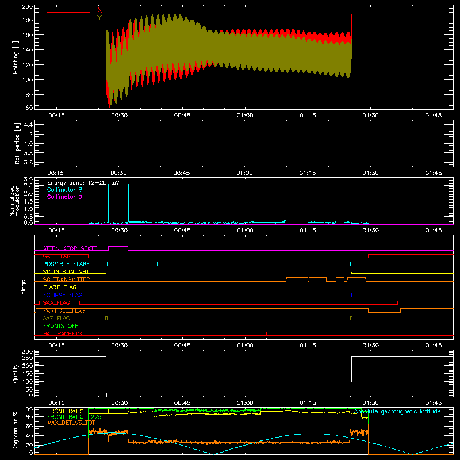The width and height of the screenshot is (460, 460).
Task: Click the green FRONT_RATIO_1225 legend entry
Action: point(75,417)
